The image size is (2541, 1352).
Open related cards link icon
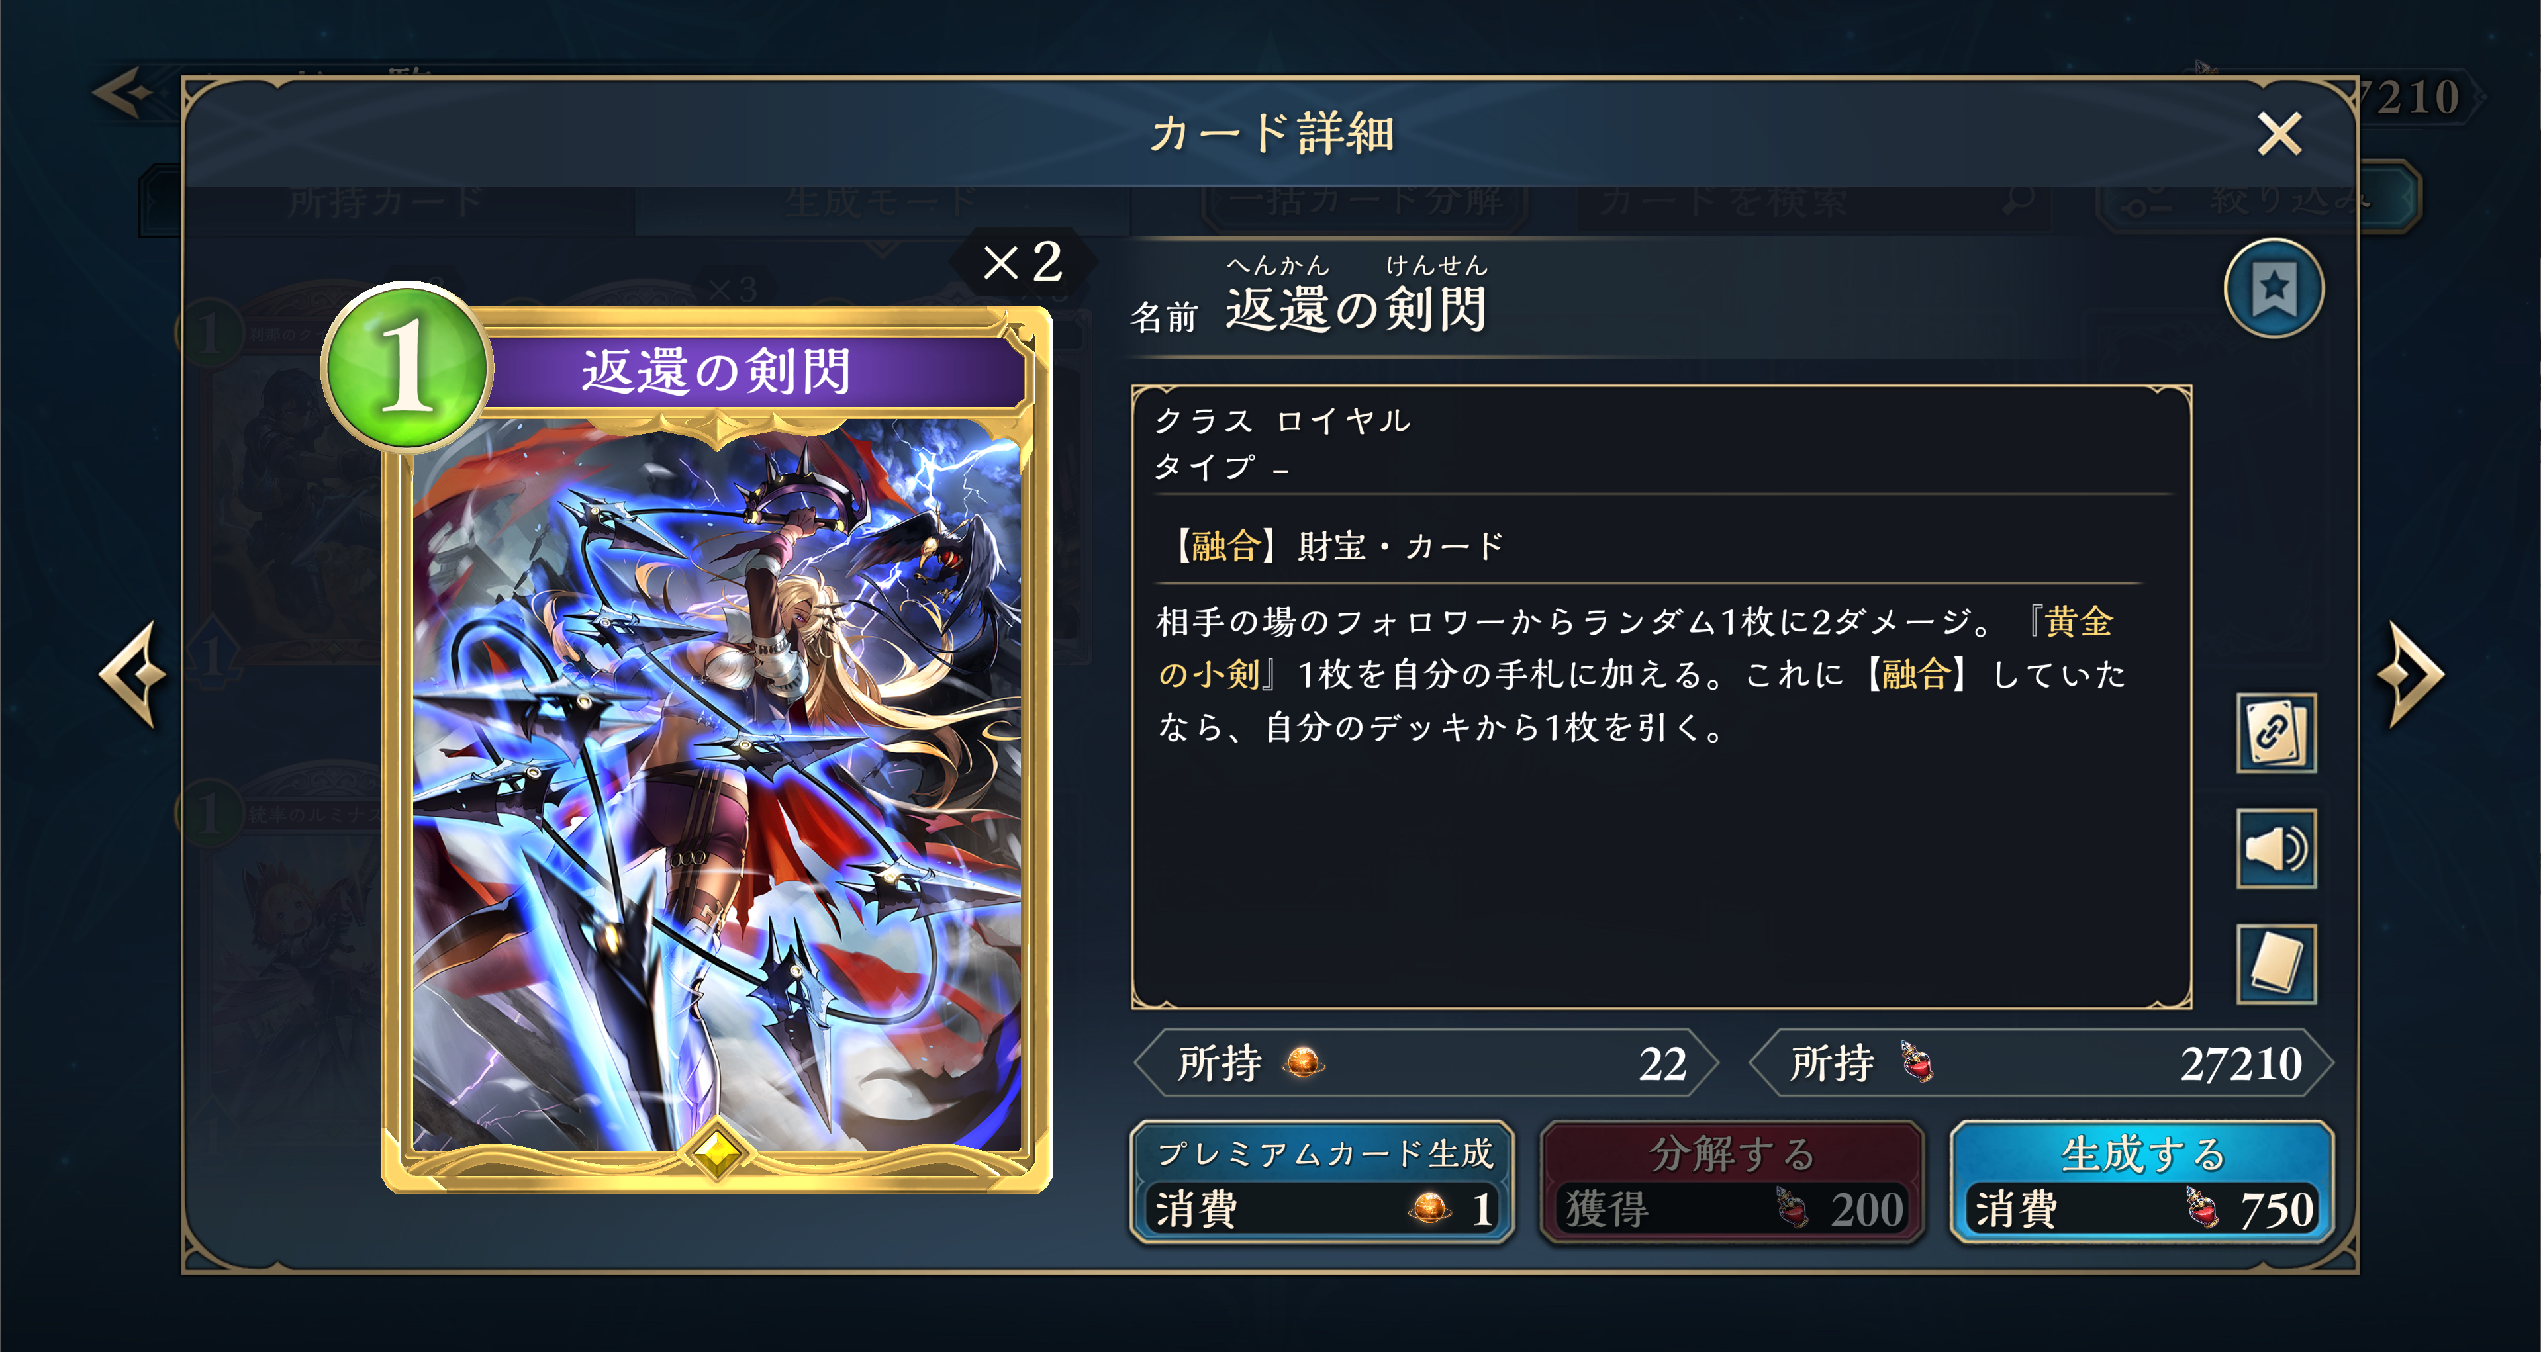click(2276, 733)
